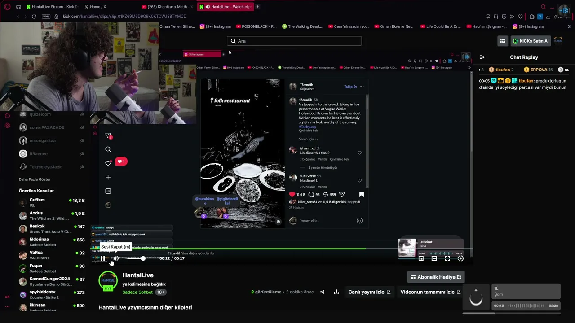Screen dimensions: 575x323
Task: Select mmargaritaa in the followed list
Action: click(52, 140)
